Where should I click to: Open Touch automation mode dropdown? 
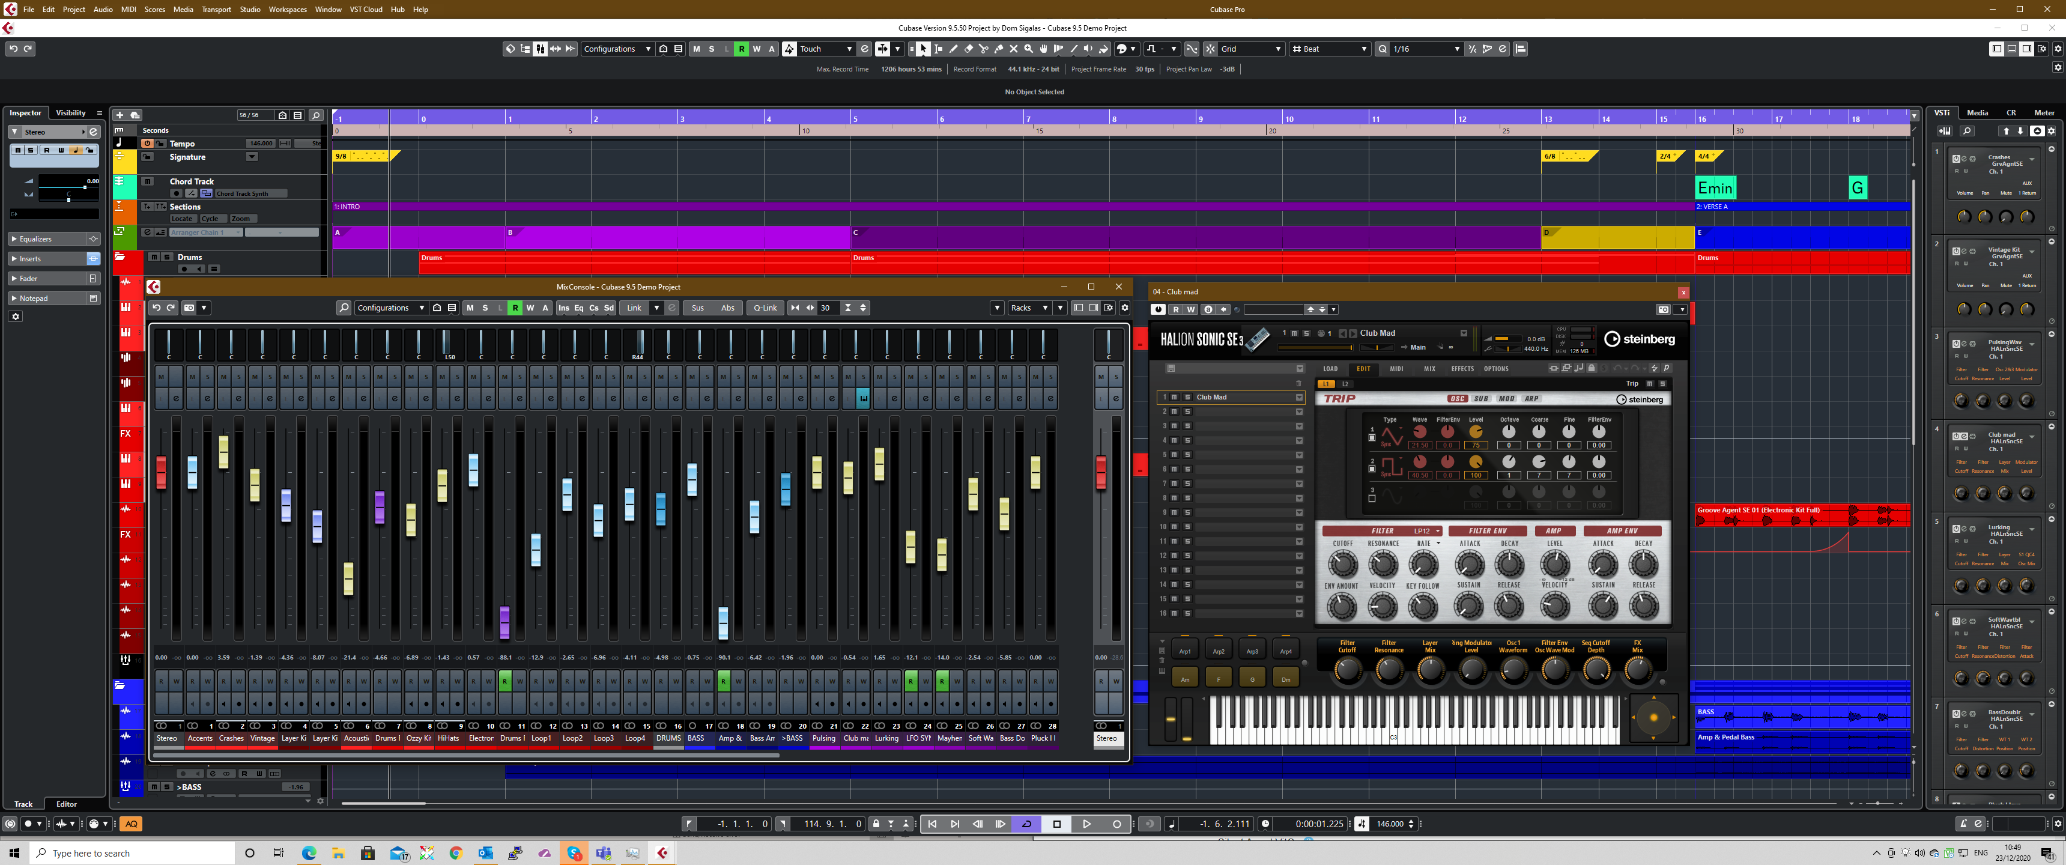[x=826, y=49]
